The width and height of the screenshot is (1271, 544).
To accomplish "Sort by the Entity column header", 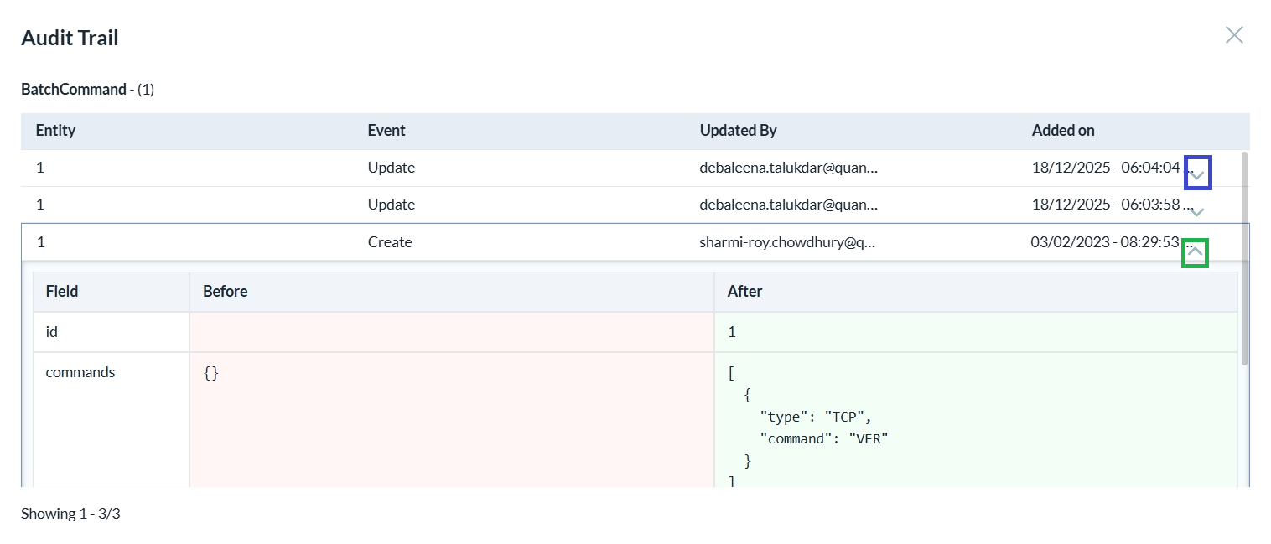I will [55, 130].
